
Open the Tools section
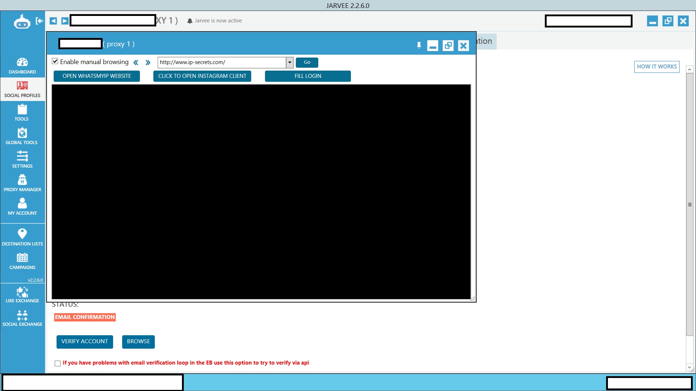22,113
